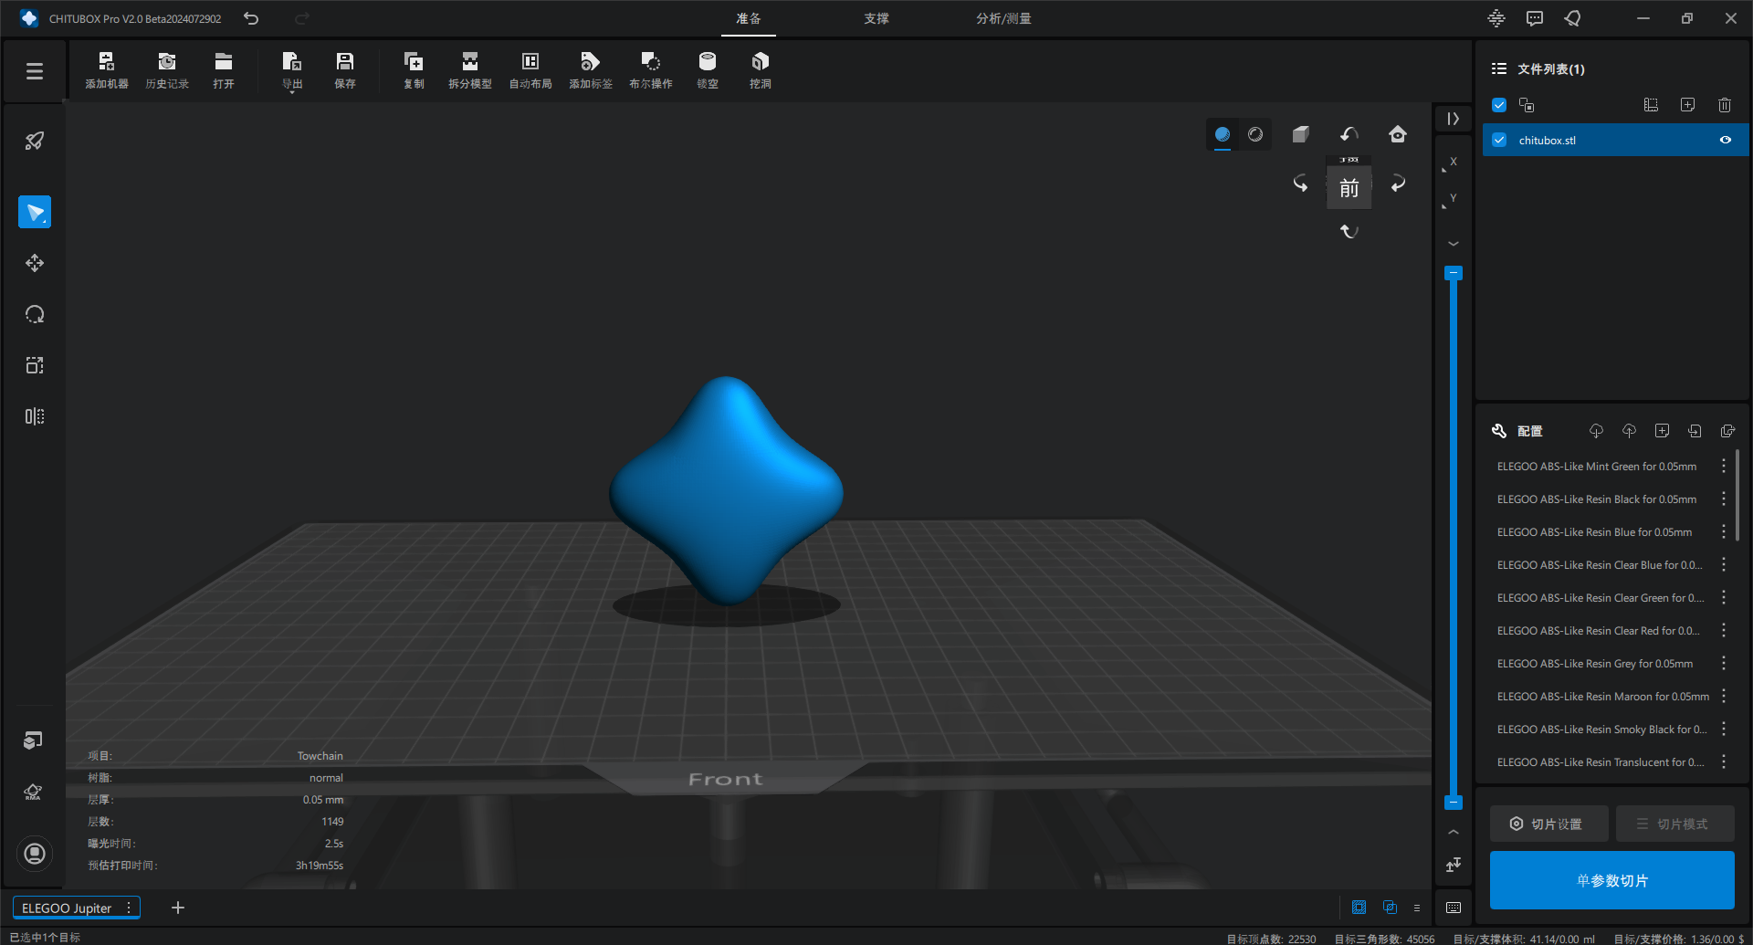Click the 打开 open file icon
The height and width of the screenshot is (945, 1753).
(x=224, y=70)
